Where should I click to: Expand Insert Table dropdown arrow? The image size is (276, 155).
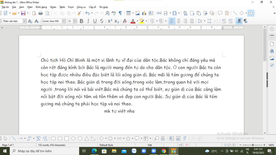pos(133,13)
